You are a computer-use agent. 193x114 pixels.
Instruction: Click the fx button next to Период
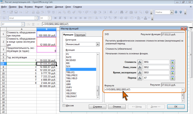[x=140, y=78]
